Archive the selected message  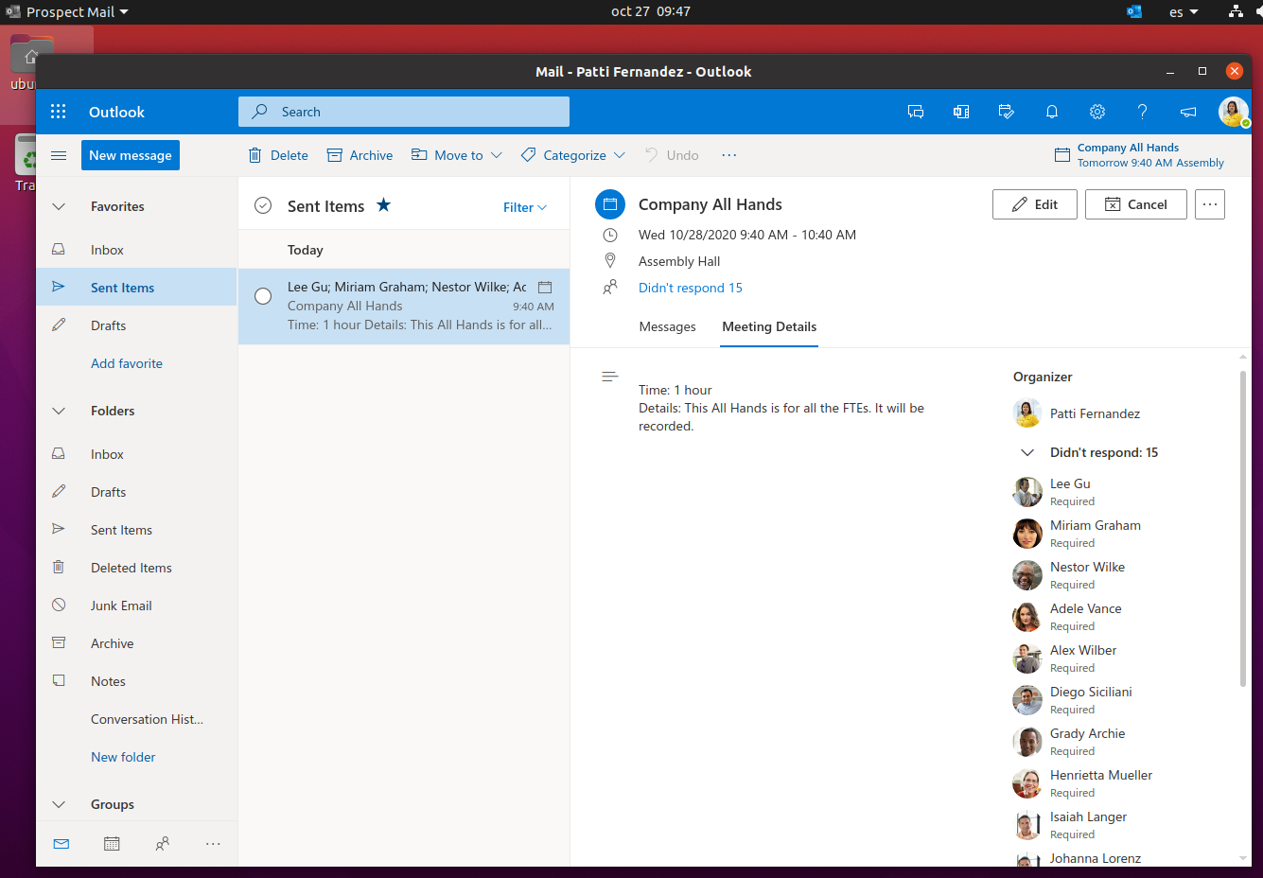click(x=360, y=154)
